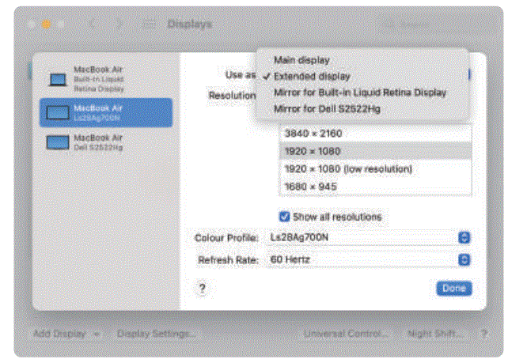Open help with the question mark button
Screen dimensions: 508x359
[202, 288]
